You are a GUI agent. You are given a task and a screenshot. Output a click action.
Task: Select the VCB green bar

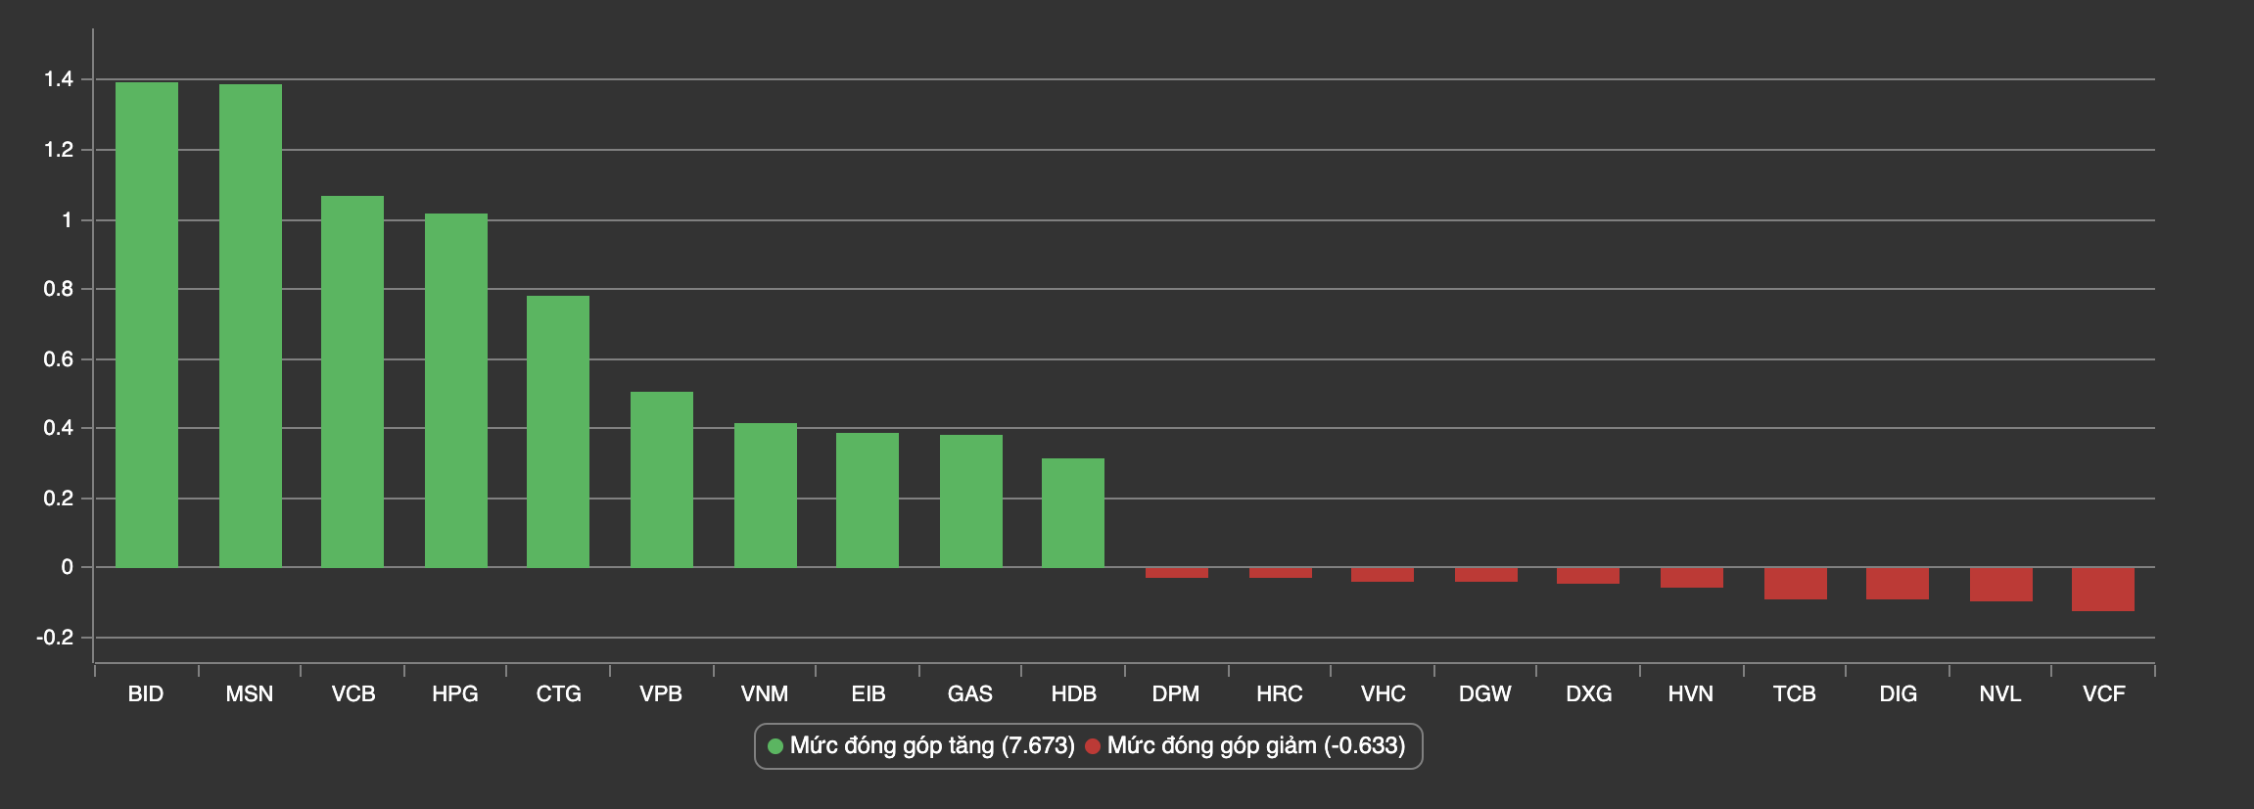click(352, 381)
